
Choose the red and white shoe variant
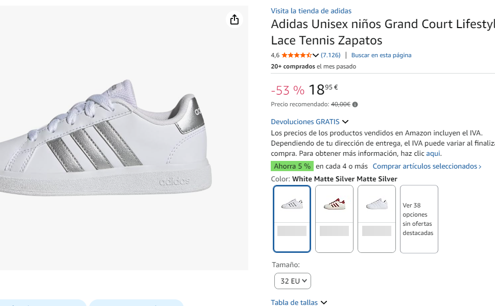pyautogui.click(x=334, y=219)
